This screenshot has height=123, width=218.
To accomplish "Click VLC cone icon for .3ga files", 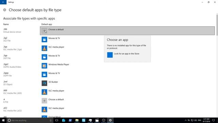I will [x=44, y=48].
